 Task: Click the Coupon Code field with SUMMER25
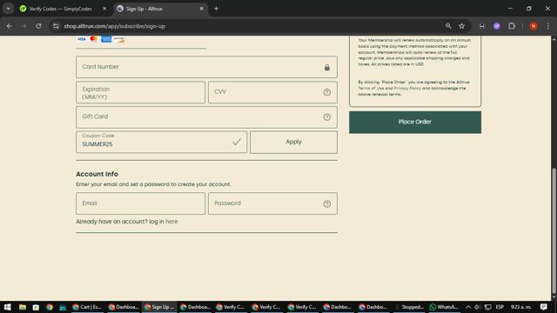tap(161, 142)
